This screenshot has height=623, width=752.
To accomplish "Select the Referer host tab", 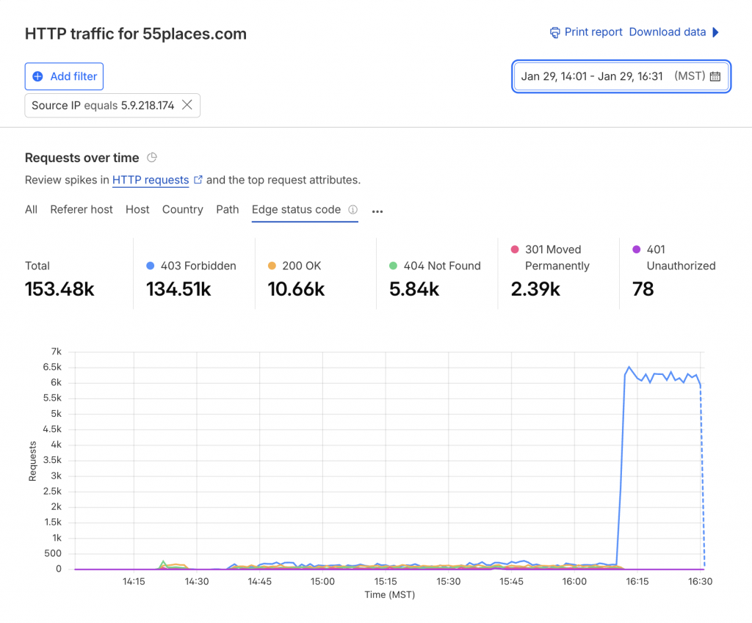I will point(82,210).
